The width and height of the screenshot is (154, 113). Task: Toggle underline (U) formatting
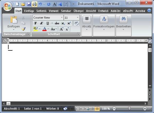(48, 23)
